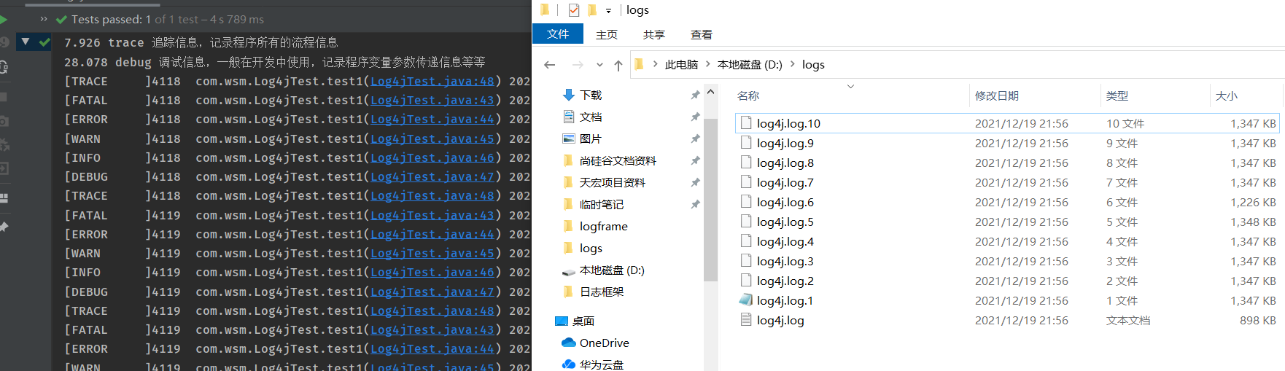The height and width of the screenshot is (371, 1285).
Task: Go back using the Explorer back arrow
Action: pyautogui.click(x=550, y=65)
